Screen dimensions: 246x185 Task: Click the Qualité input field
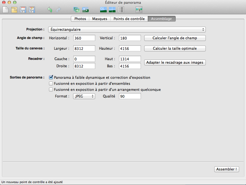pyautogui.click(x=130, y=96)
